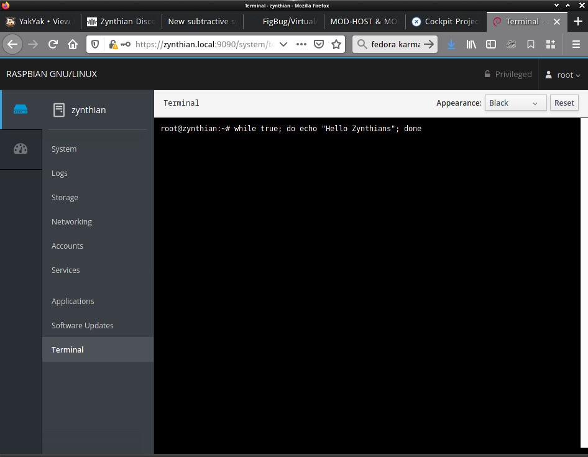Click the zynthian host name link

(x=88, y=110)
